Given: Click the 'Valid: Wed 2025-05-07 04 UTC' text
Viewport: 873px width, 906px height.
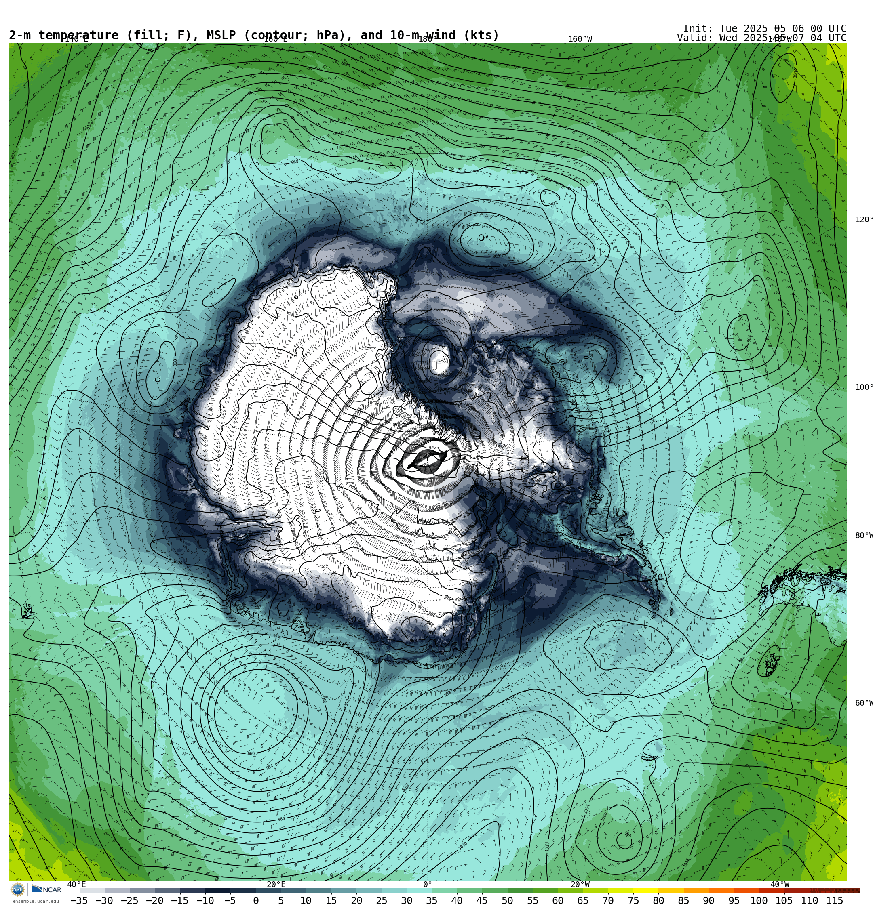Looking at the screenshot, I should click(x=761, y=38).
